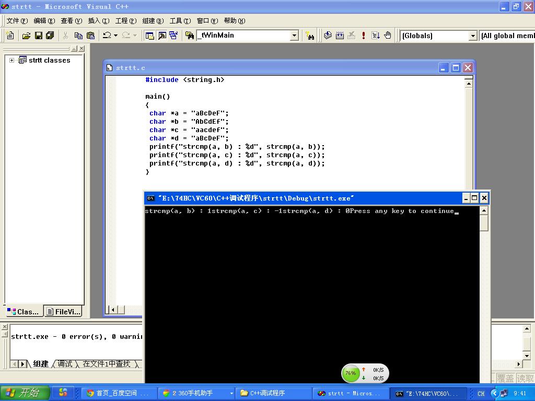Viewport: 535px width, 401px height.
Task: Open the Window (窗口) menu
Action: pyautogui.click(x=207, y=21)
